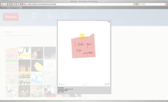168x102 pixels.
Task: Click the Prints page heading
Action: (8, 32)
